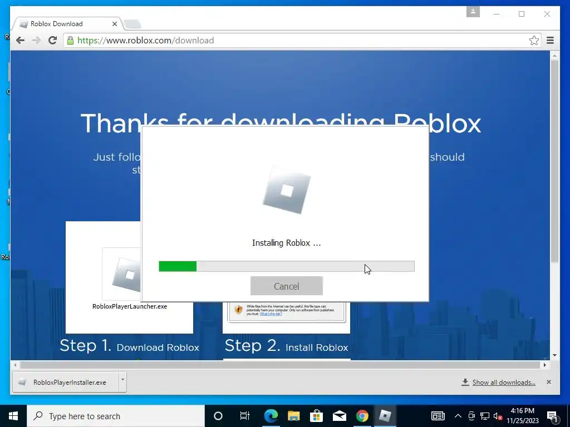Click the Chrome user profile icon

point(473,12)
